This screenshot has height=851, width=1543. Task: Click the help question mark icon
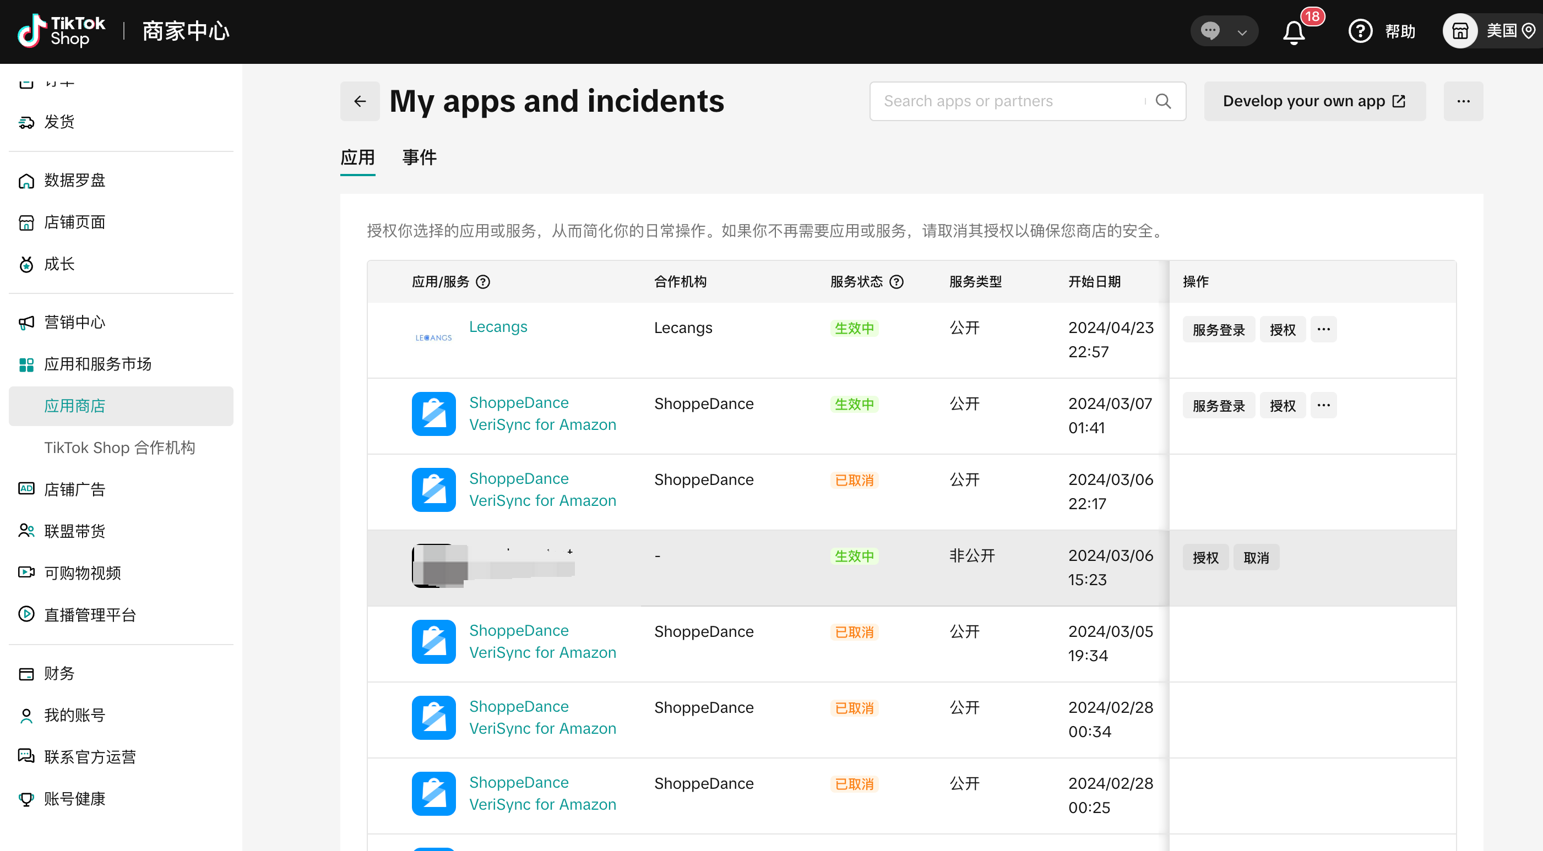tap(1360, 31)
